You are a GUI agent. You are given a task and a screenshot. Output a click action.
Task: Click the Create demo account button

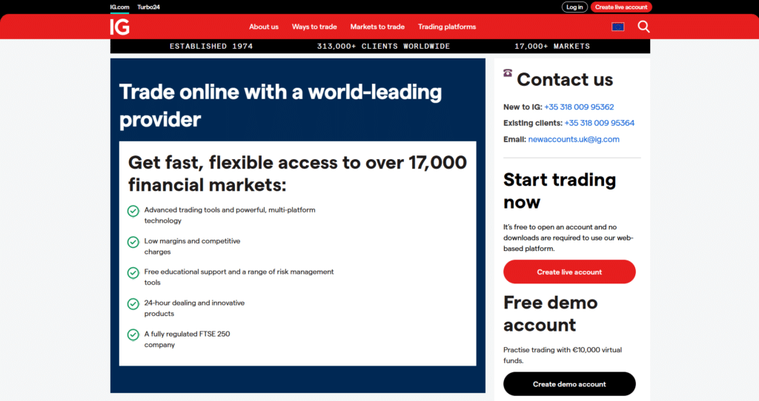(569, 384)
